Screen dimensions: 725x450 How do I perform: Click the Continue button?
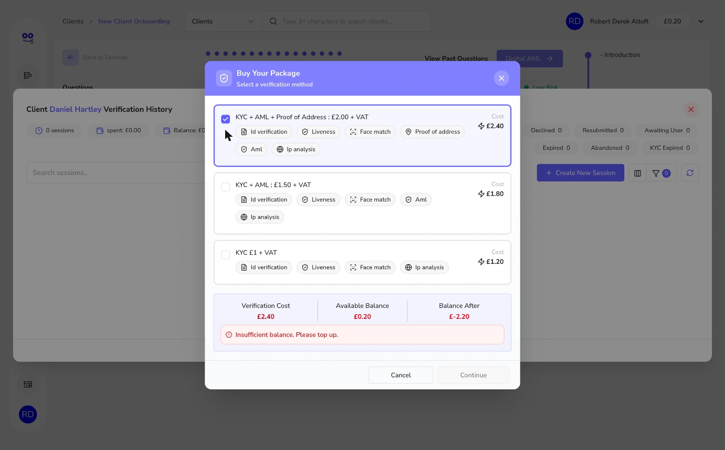(473, 375)
